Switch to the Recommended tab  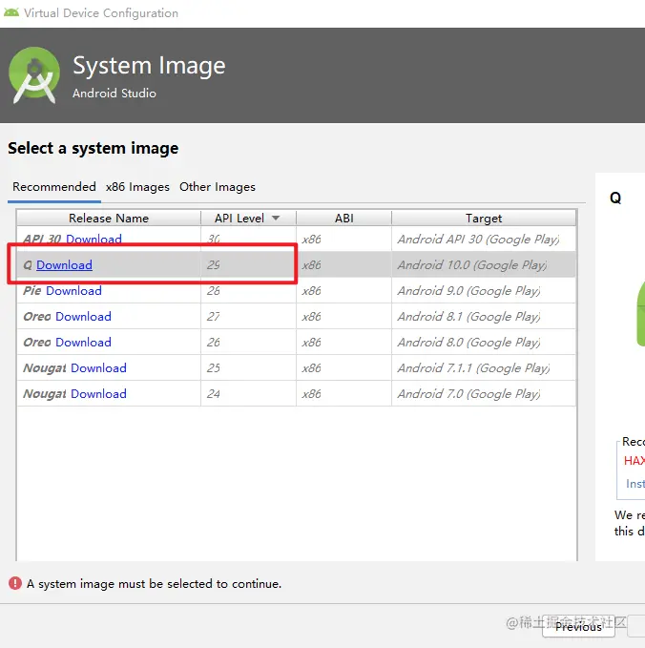[54, 187]
